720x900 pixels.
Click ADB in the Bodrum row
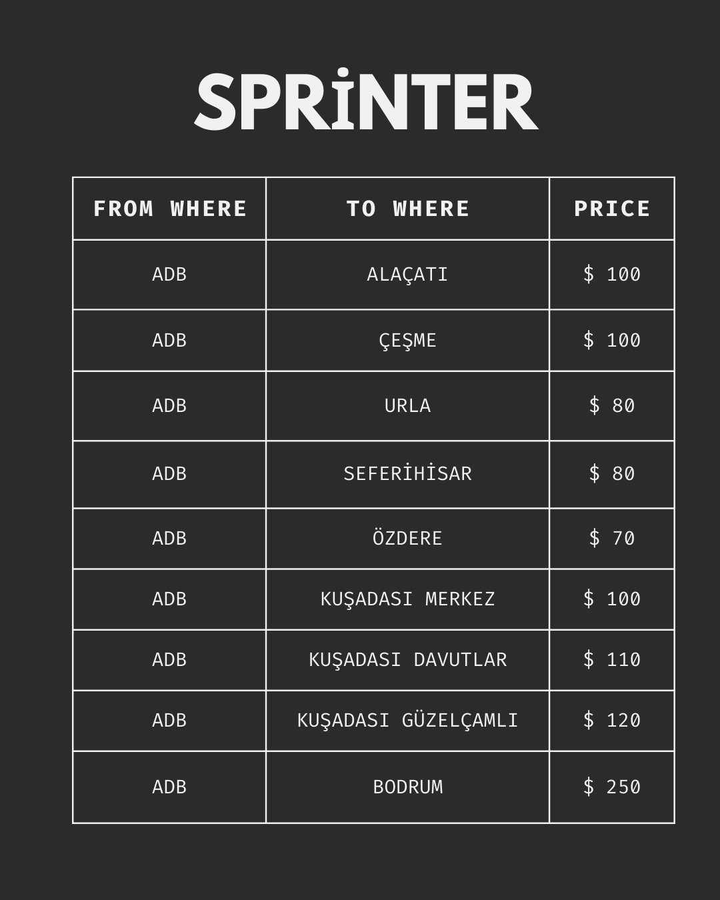pos(169,787)
